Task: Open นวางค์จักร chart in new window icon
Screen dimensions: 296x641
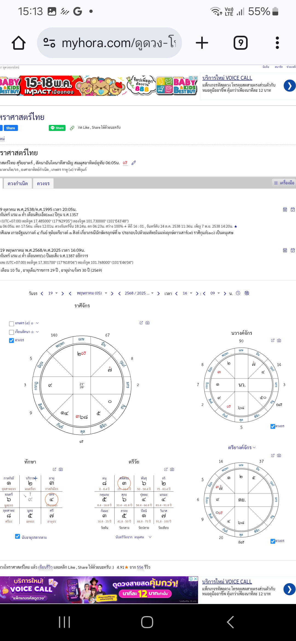Action: coord(273,340)
